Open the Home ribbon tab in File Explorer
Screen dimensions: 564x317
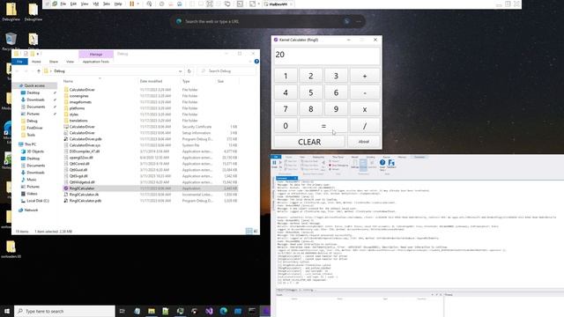click(x=36, y=62)
